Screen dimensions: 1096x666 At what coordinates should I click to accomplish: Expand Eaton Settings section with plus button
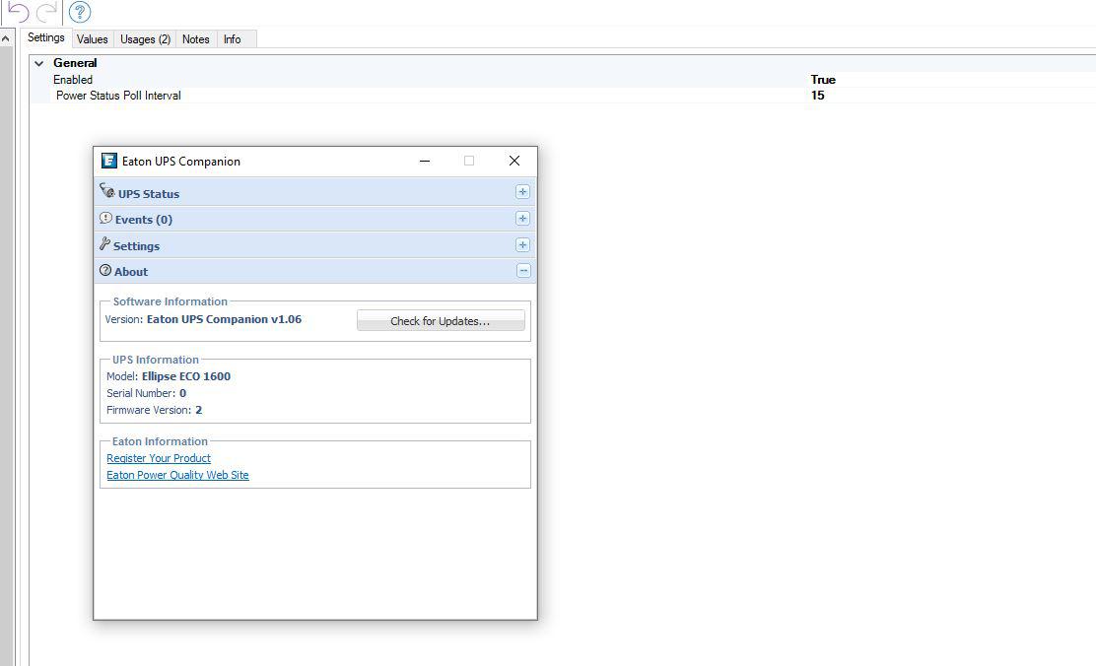pos(522,245)
